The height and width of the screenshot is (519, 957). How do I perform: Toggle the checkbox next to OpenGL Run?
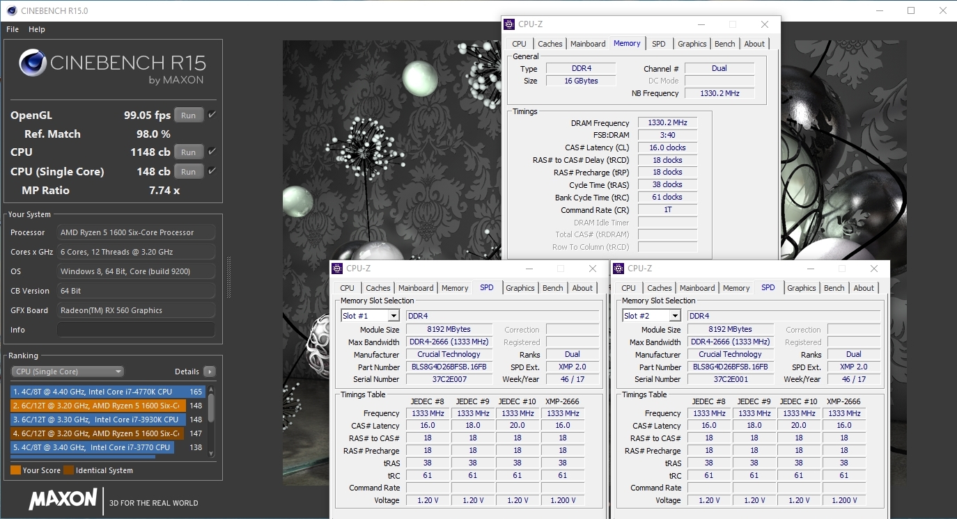pyautogui.click(x=212, y=115)
